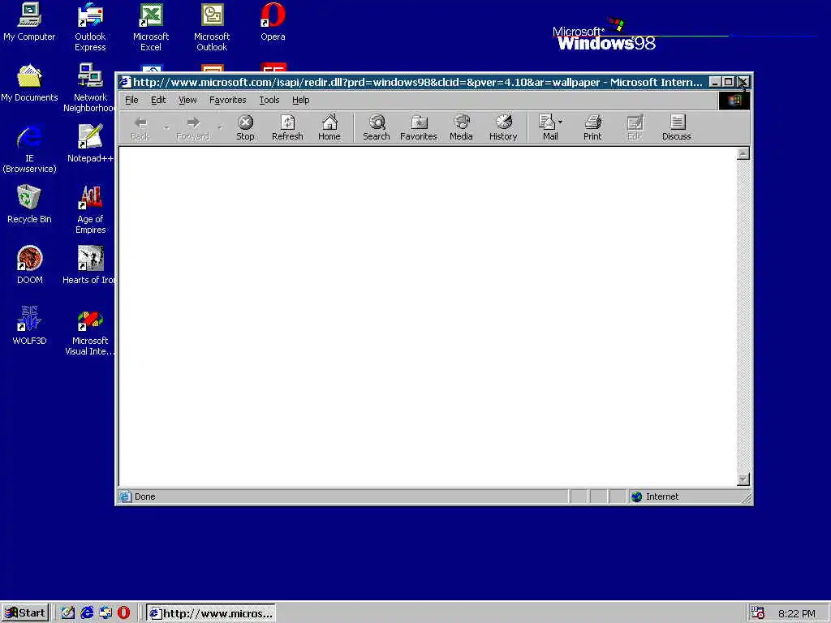
Task: Open the Edit menu
Action: point(158,100)
